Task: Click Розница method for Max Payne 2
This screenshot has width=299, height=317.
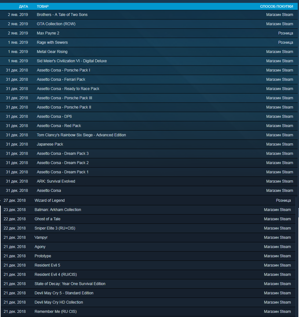Action: click(286, 33)
